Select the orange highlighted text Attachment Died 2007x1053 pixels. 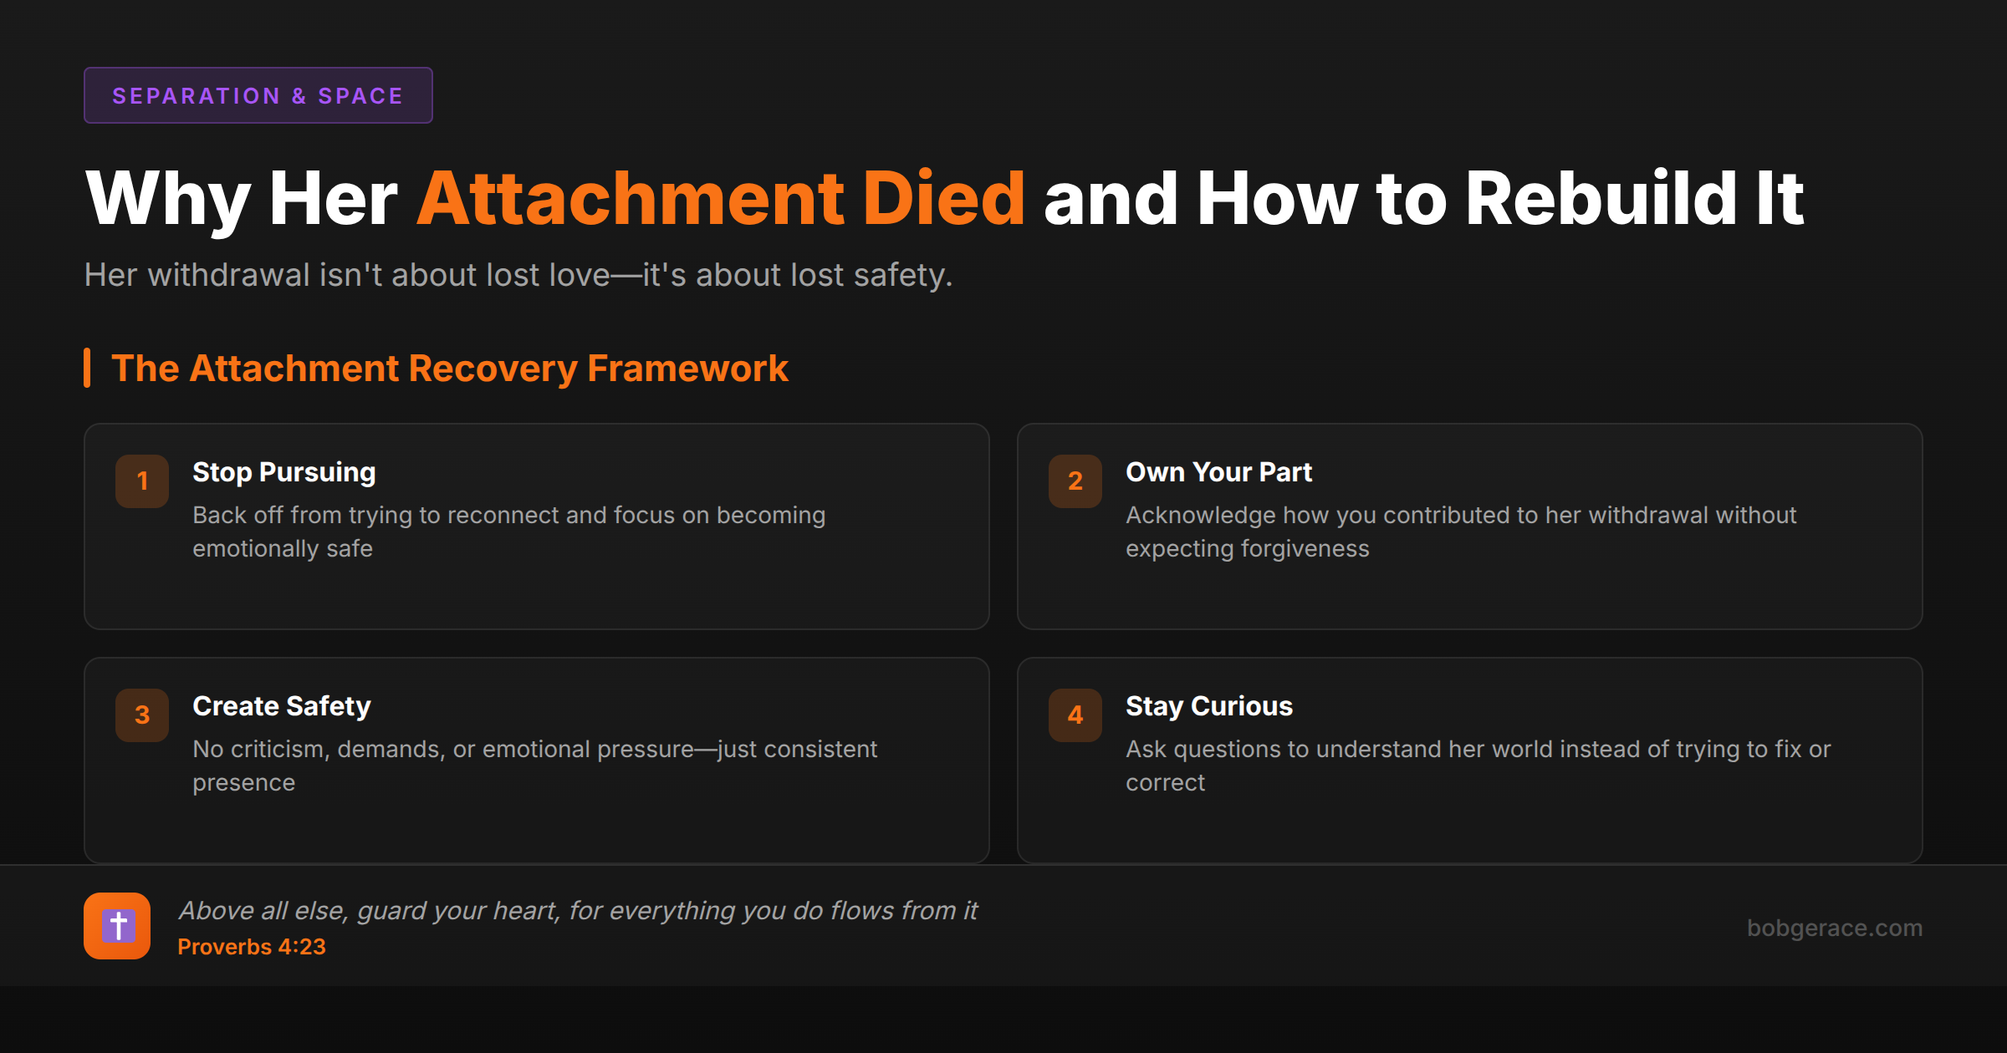719,198
